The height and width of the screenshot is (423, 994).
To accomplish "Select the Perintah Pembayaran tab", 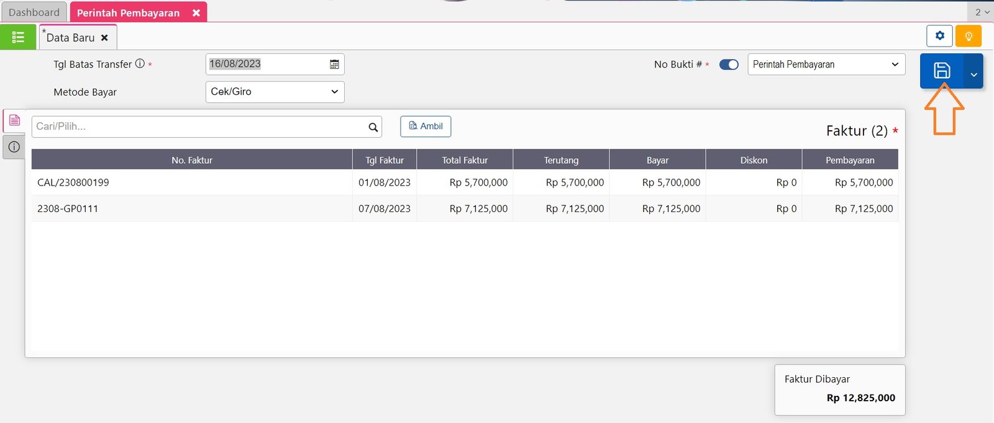I will pyautogui.click(x=128, y=12).
